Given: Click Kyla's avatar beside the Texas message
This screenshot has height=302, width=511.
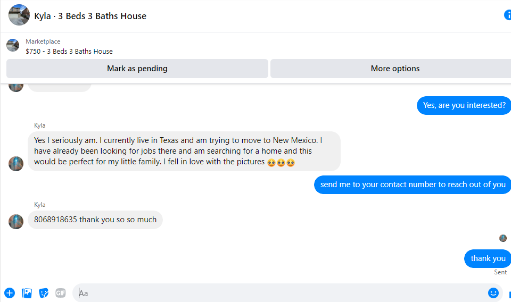Looking at the screenshot, I should click(16, 164).
